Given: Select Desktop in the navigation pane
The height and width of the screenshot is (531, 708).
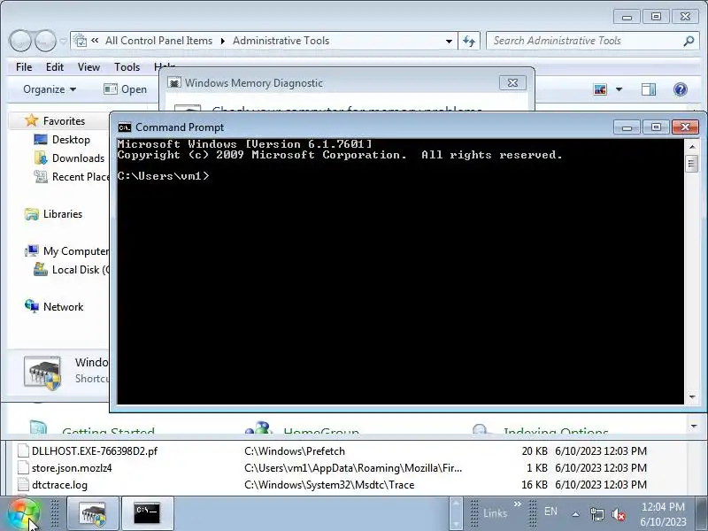Looking at the screenshot, I should point(71,140).
